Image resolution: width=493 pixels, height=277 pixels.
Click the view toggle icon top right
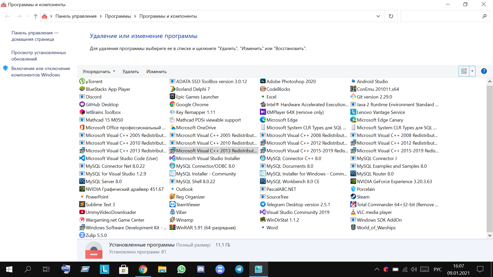pos(464,71)
